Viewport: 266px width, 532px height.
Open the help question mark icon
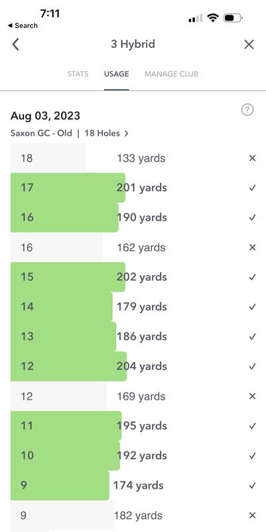point(247,110)
